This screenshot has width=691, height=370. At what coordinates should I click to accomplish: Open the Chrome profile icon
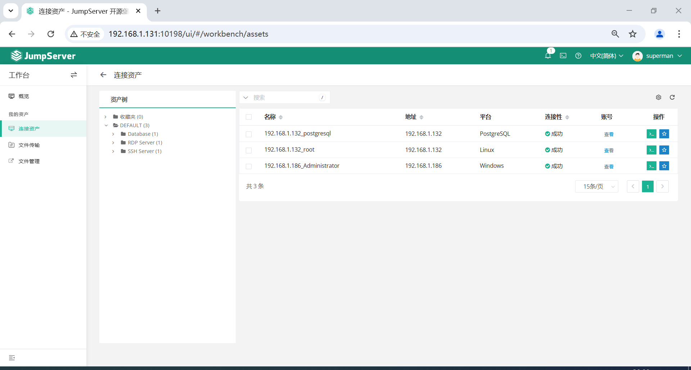(x=660, y=34)
